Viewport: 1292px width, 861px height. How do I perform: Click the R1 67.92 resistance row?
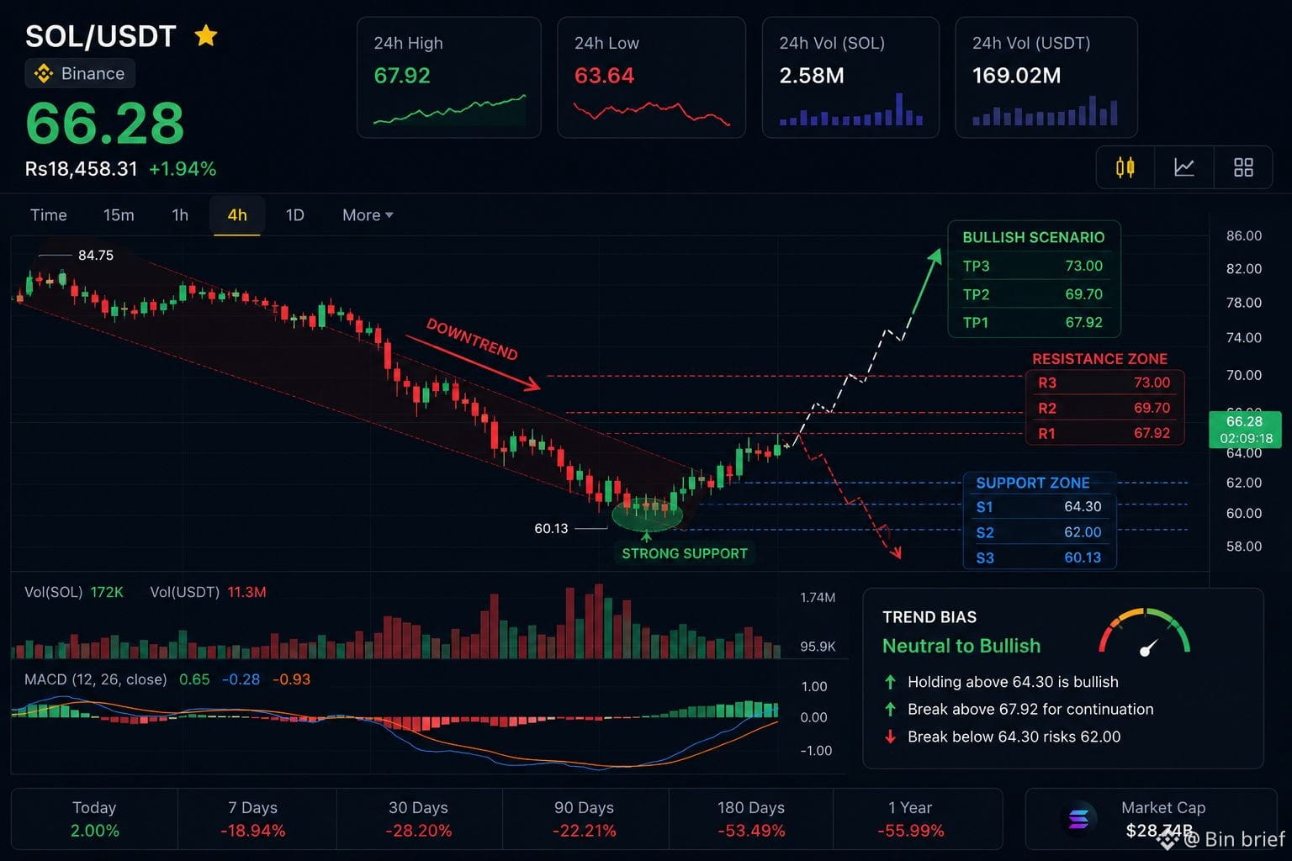coord(1104,433)
